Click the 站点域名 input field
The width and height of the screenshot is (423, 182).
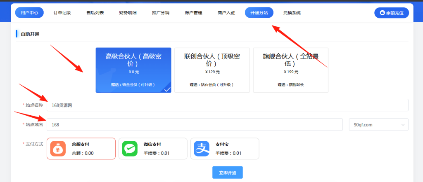(x=195, y=124)
